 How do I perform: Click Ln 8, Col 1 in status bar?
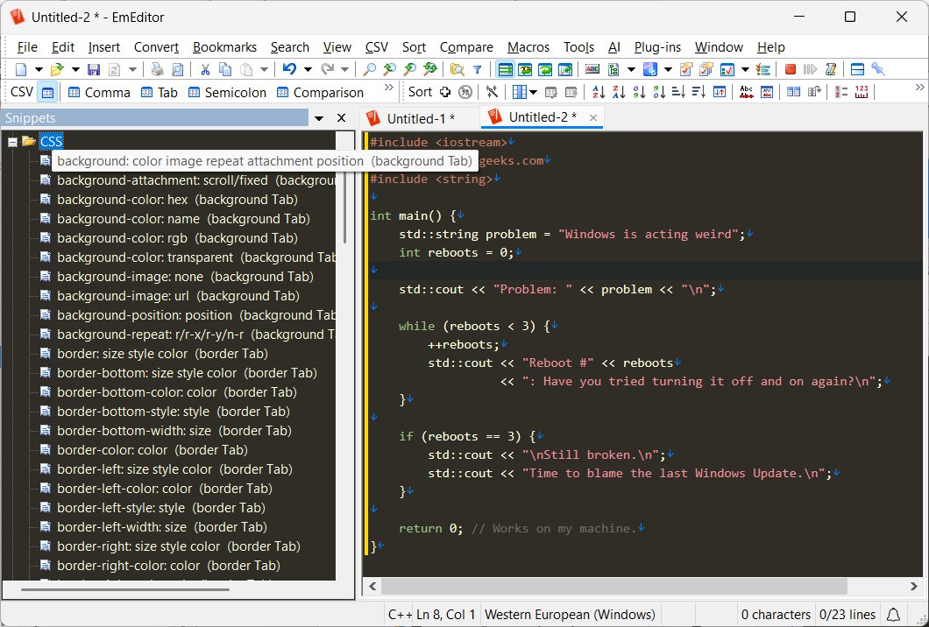[x=446, y=615]
